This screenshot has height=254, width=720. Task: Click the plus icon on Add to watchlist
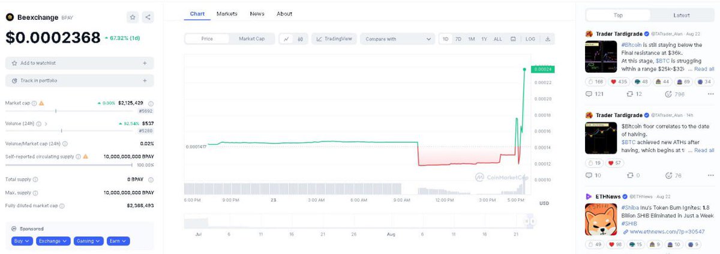pyautogui.click(x=145, y=62)
